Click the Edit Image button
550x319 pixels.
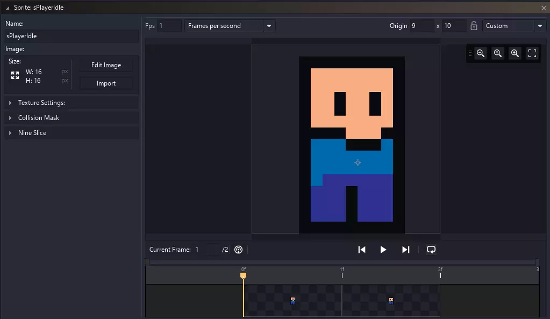[106, 65]
